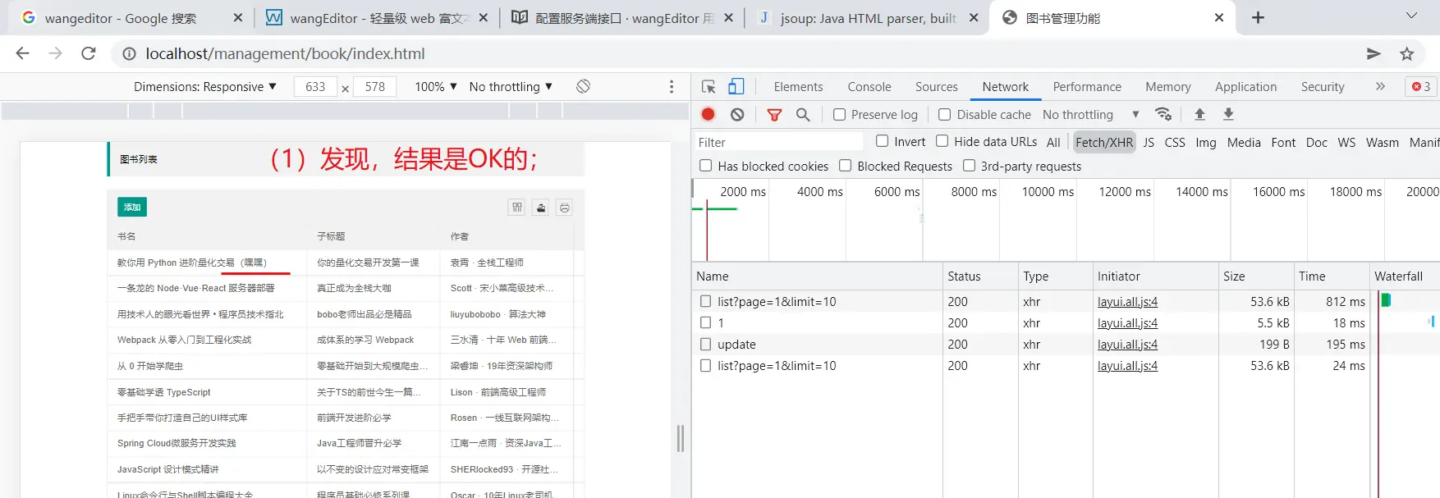Open Network panel No throttling dropdown
The width and height of the screenshot is (1440, 498).
[x=1091, y=114]
